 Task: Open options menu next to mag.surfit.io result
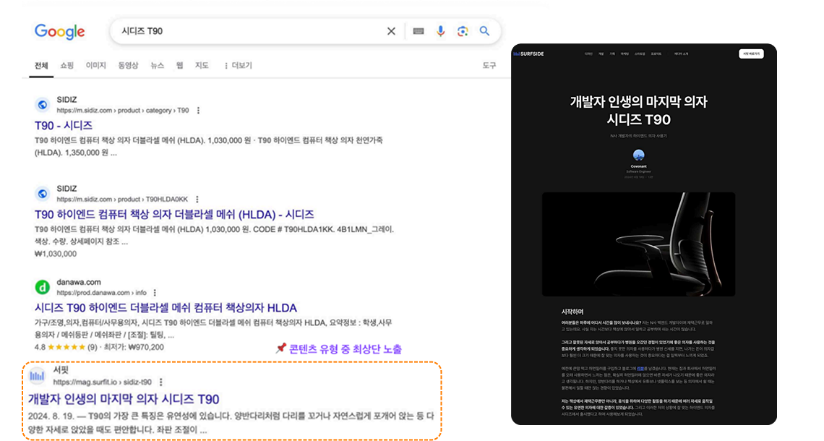coord(161,382)
